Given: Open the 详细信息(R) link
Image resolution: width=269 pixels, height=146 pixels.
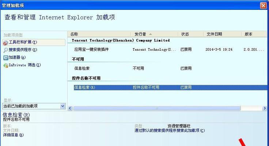Looking at the screenshot, I should click(x=14, y=135).
